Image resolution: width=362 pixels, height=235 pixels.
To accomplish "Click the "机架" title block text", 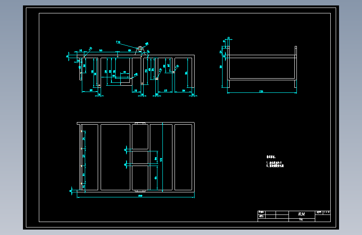I will [301, 214].
